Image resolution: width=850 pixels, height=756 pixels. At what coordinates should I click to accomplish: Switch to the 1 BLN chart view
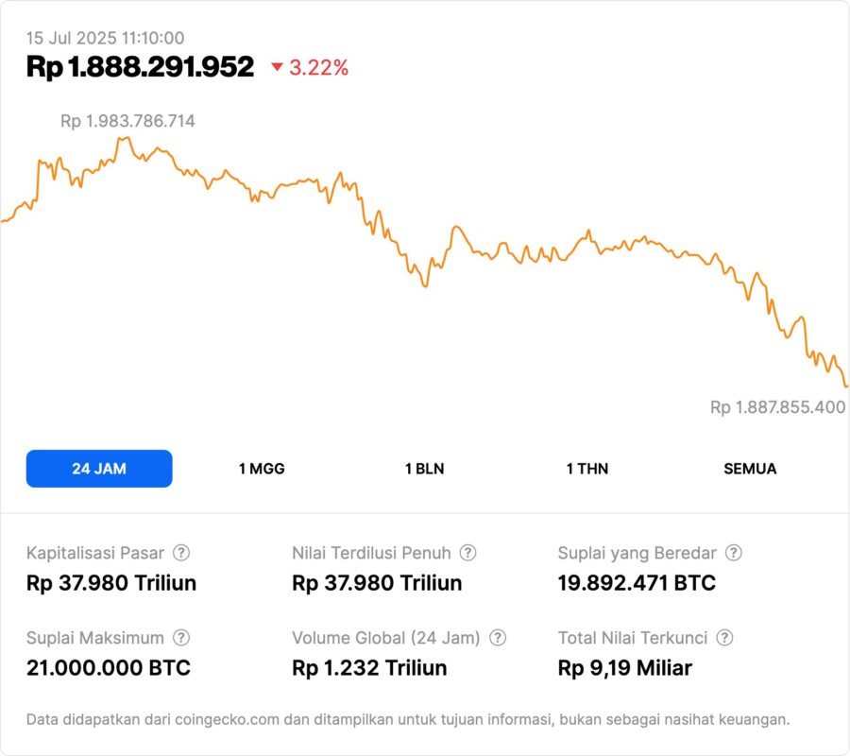coord(424,468)
